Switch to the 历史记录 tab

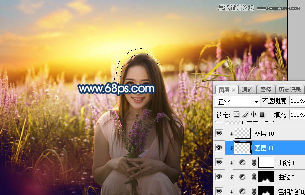pyautogui.click(x=290, y=90)
